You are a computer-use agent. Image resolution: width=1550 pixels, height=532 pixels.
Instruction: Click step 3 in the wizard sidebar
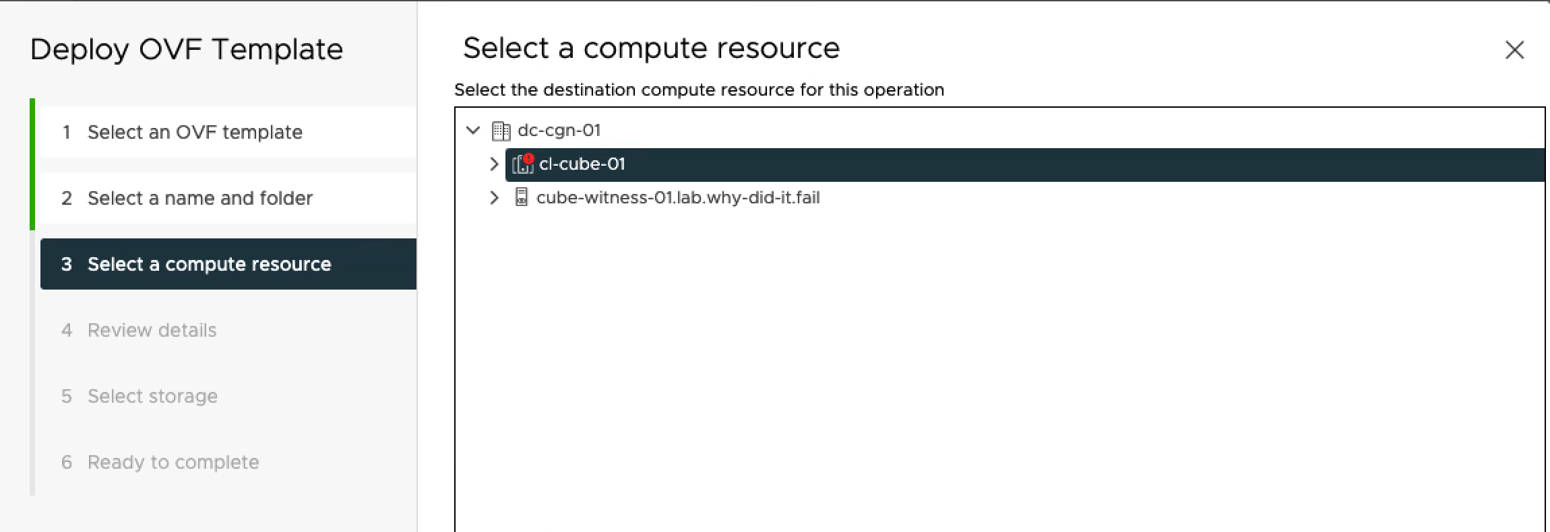pos(209,264)
